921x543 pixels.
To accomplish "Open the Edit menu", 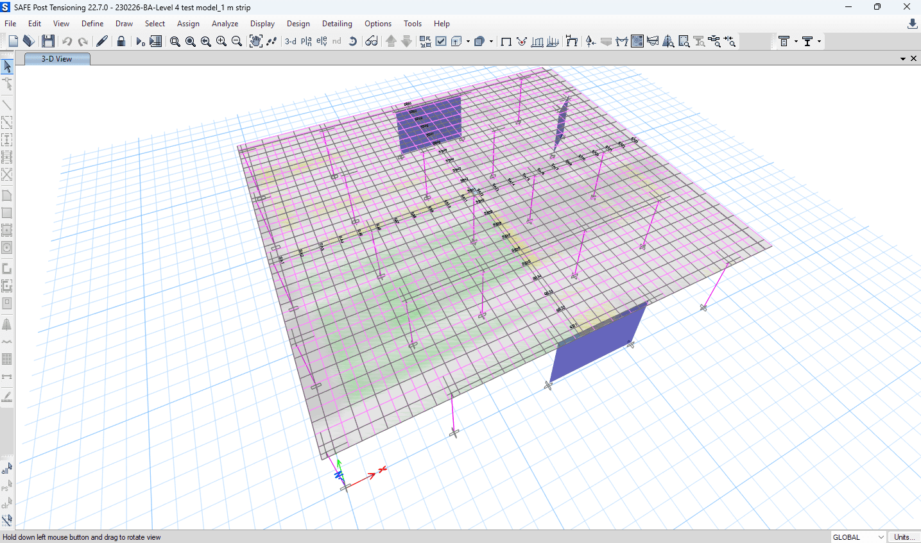I will [35, 24].
